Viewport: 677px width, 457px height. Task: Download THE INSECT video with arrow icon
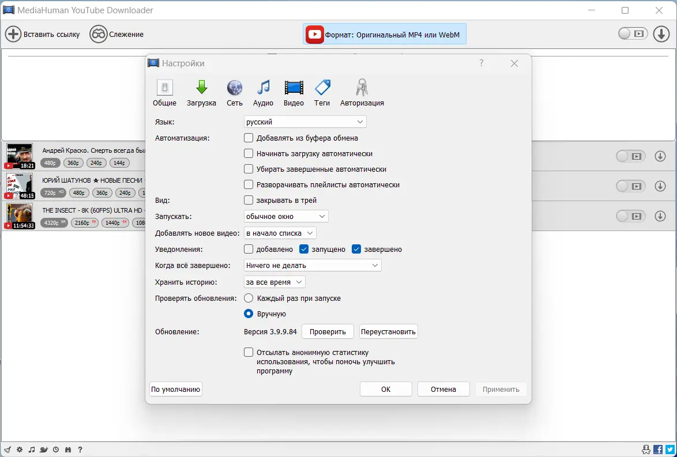click(660, 216)
